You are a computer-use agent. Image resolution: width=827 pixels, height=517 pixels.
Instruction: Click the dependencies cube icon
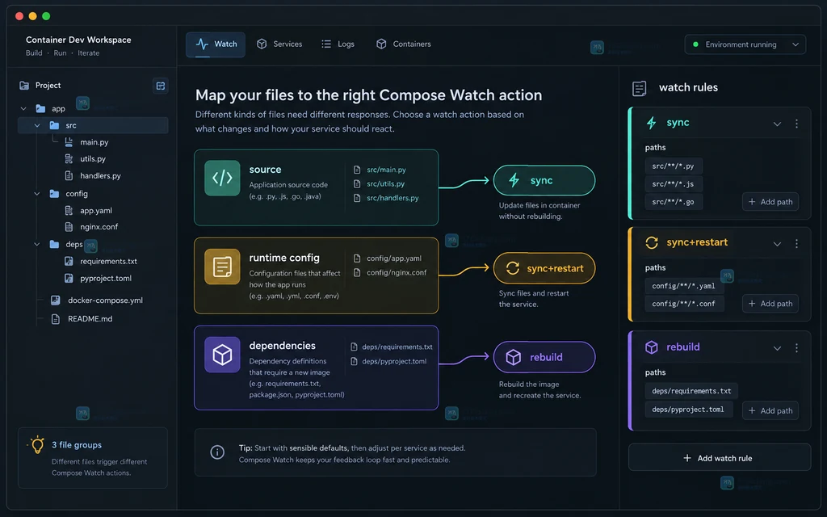[x=222, y=355]
